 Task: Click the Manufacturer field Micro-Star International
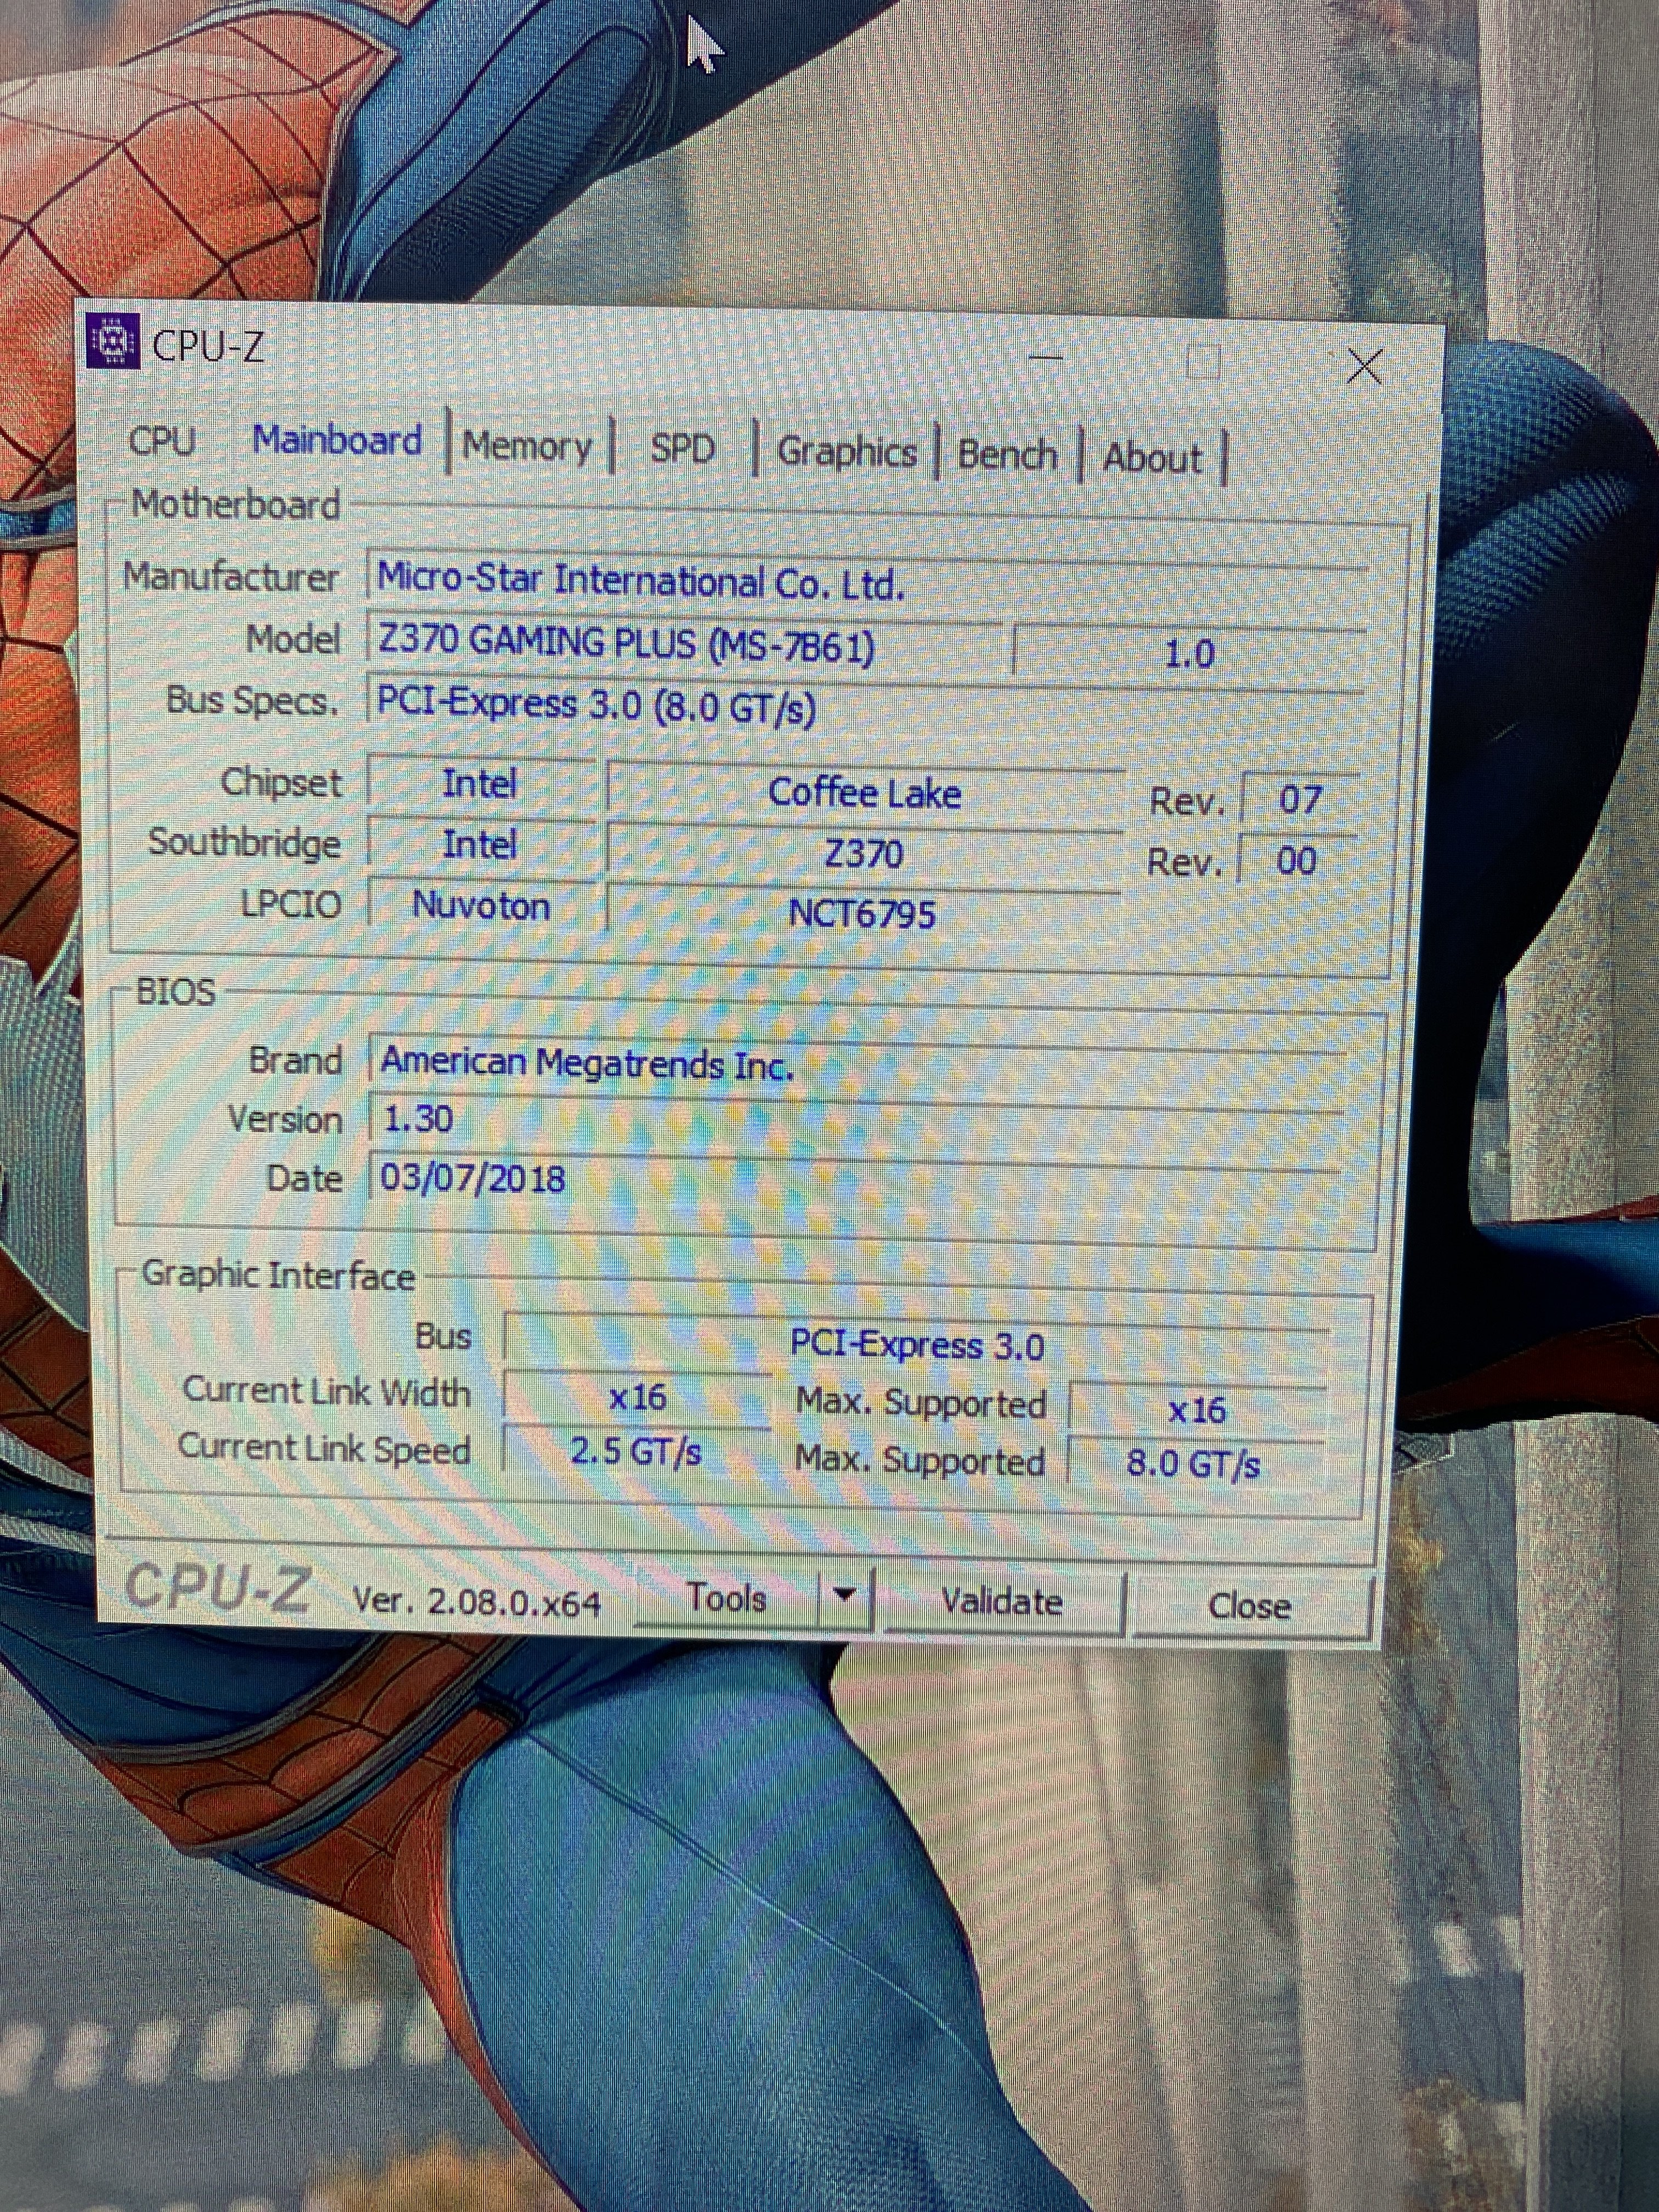coord(640,581)
